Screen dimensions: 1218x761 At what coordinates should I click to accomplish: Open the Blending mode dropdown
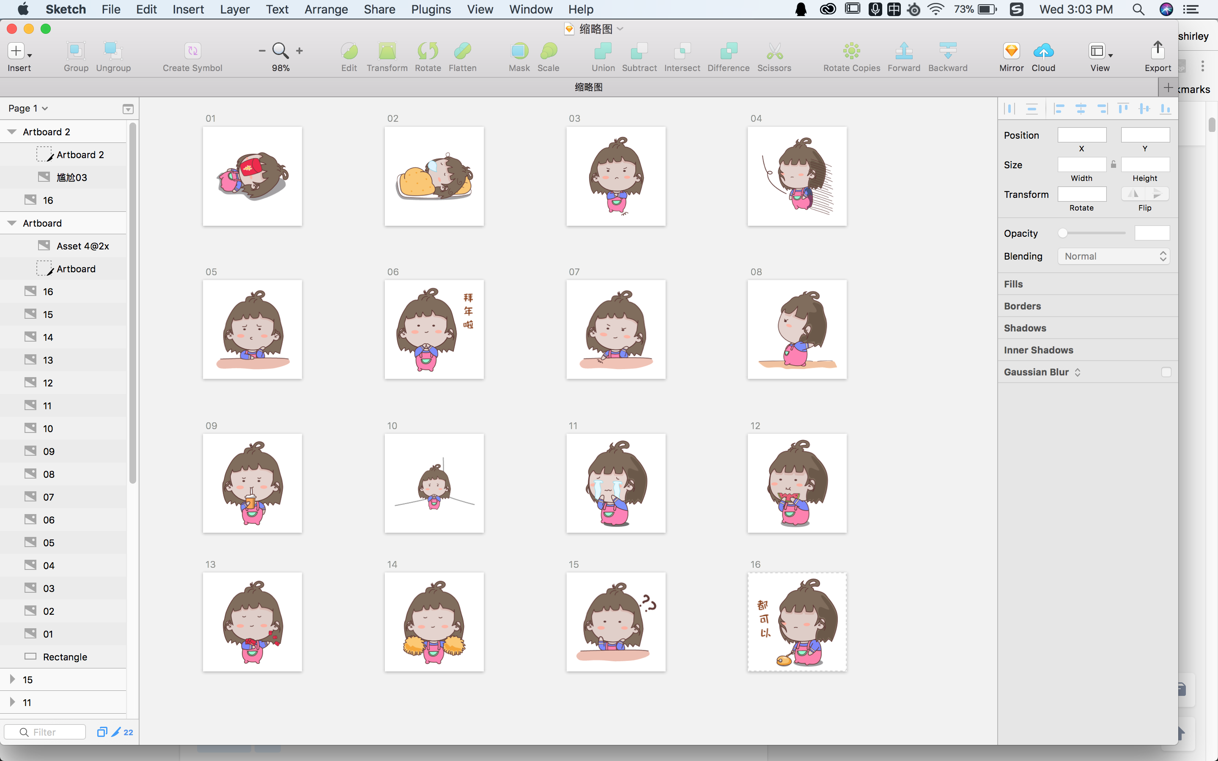pos(1113,256)
